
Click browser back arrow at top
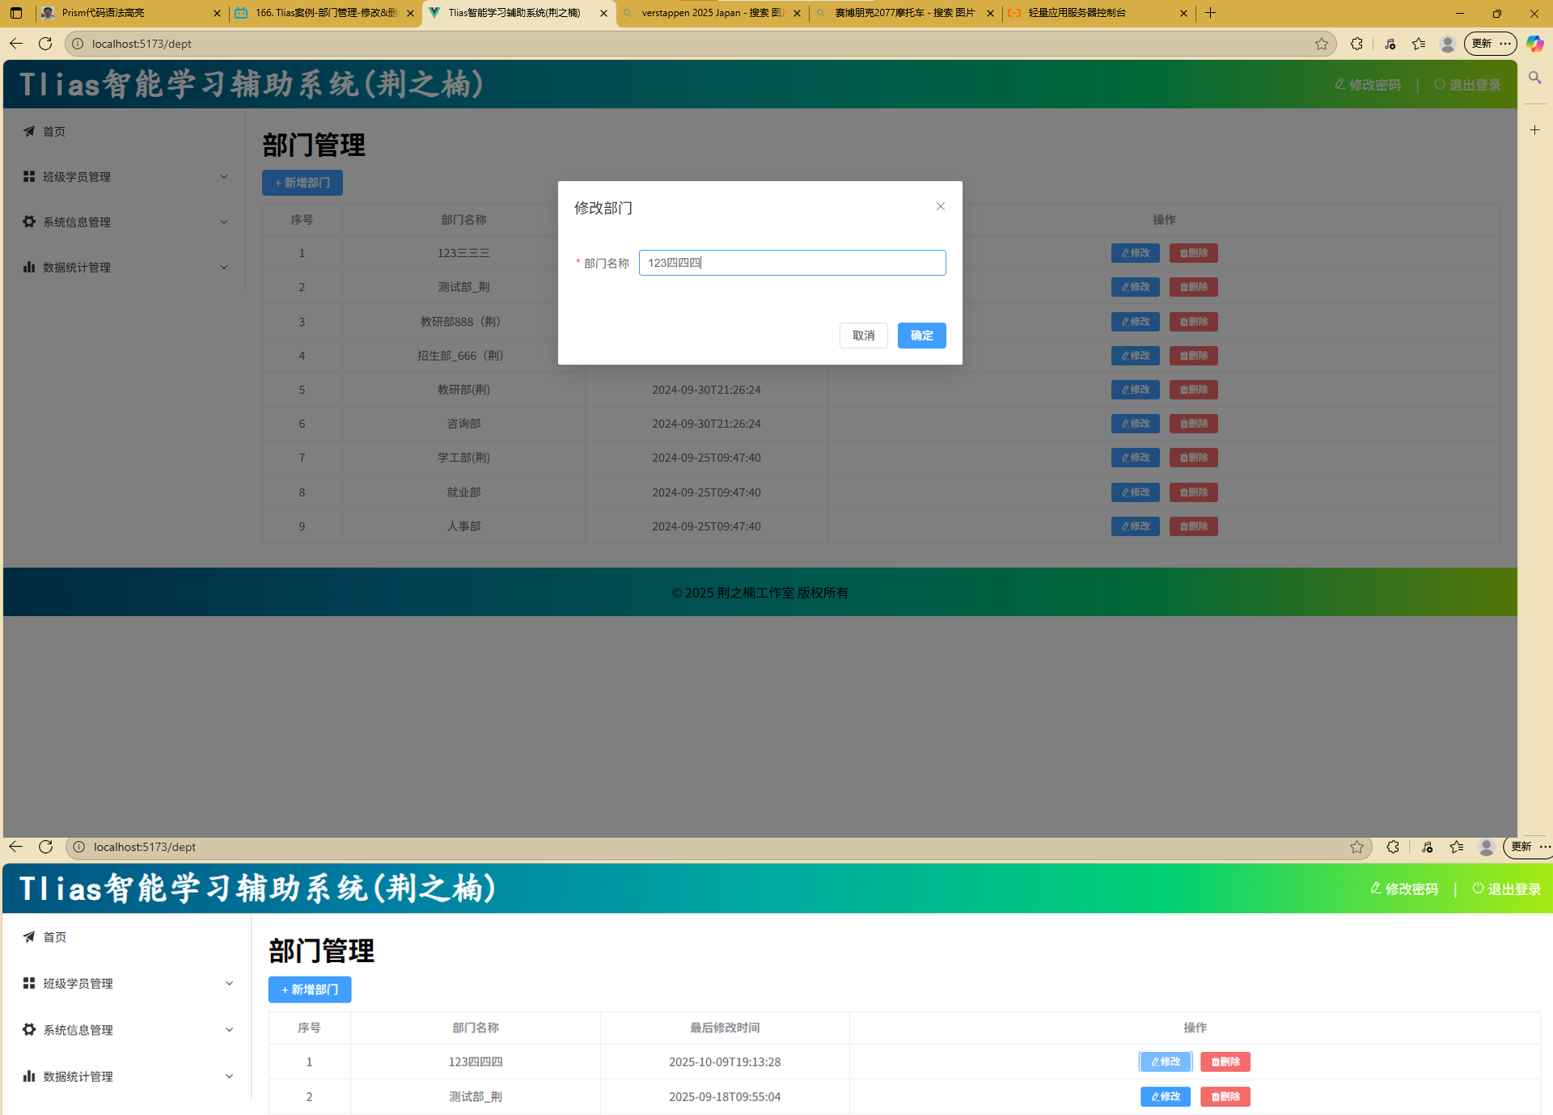pyautogui.click(x=16, y=44)
